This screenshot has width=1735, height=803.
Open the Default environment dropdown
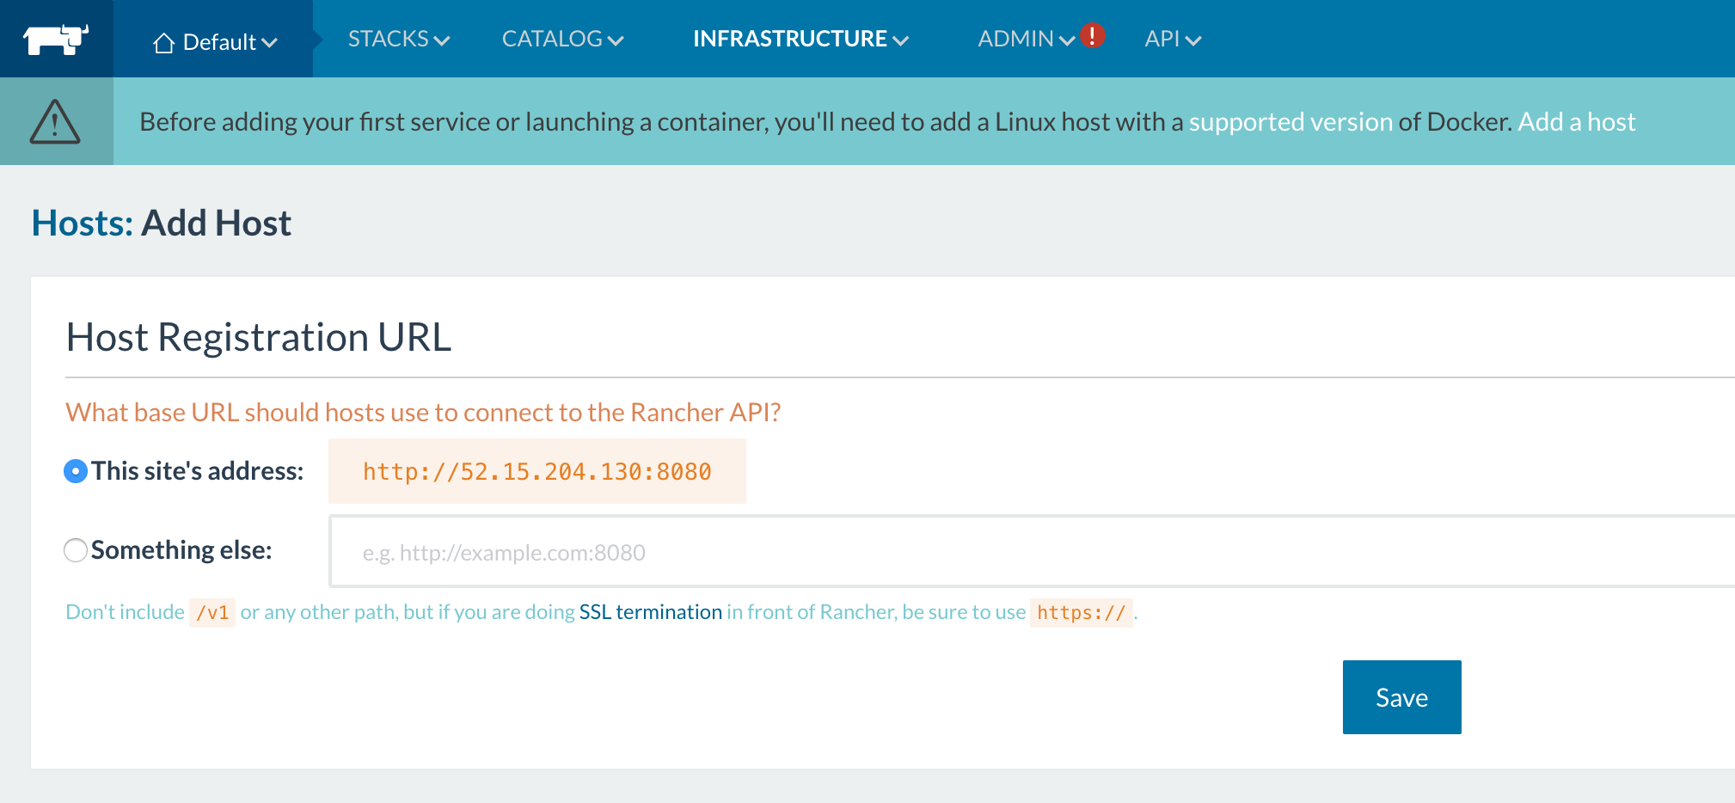pyautogui.click(x=215, y=42)
